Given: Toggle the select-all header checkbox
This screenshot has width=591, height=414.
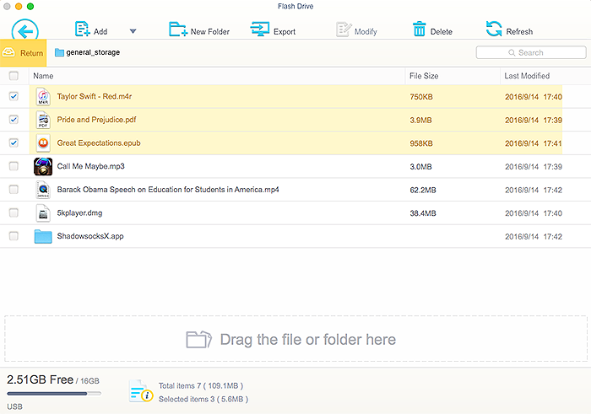Looking at the screenshot, I should tap(14, 76).
